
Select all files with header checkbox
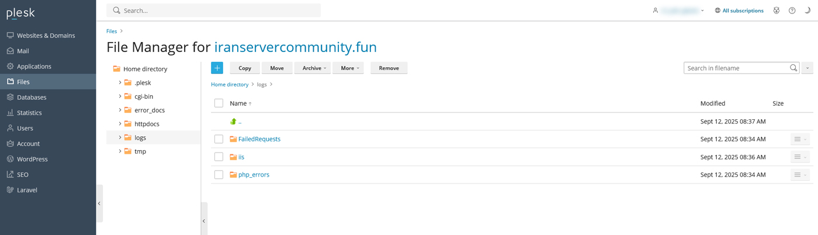click(219, 103)
